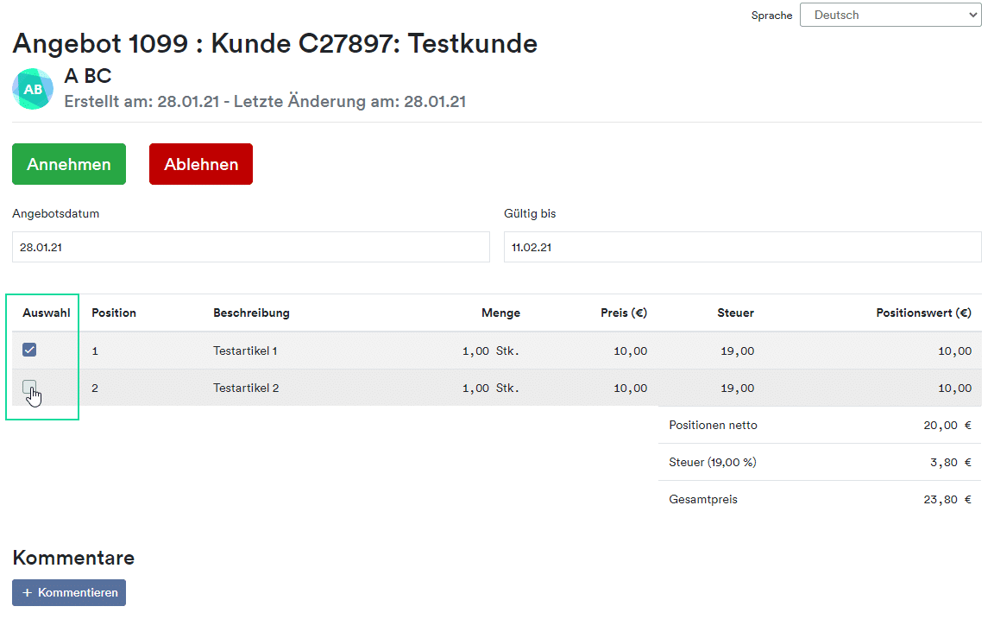Click the AB user avatar icon
This screenshot has height=619, width=994.
(x=33, y=89)
